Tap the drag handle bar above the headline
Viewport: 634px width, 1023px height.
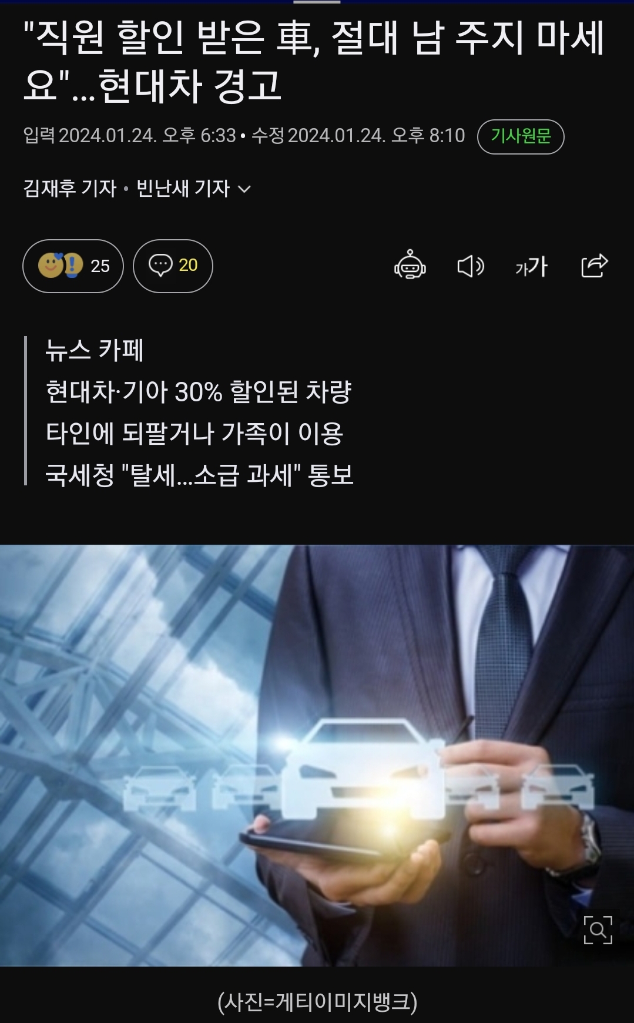coord(317,2)
